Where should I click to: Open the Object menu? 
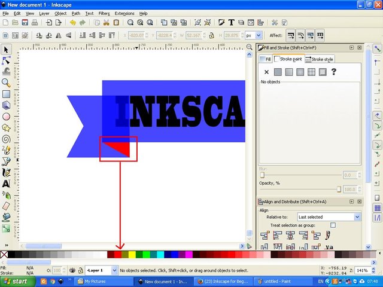coord(60,13)
